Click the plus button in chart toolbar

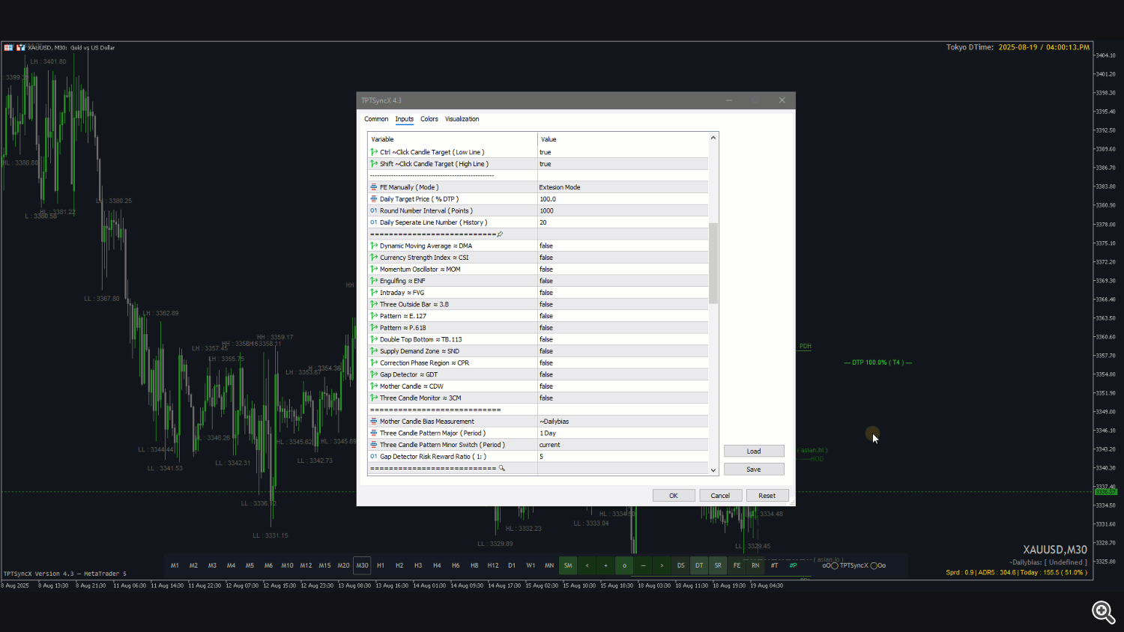click(605, 565)
